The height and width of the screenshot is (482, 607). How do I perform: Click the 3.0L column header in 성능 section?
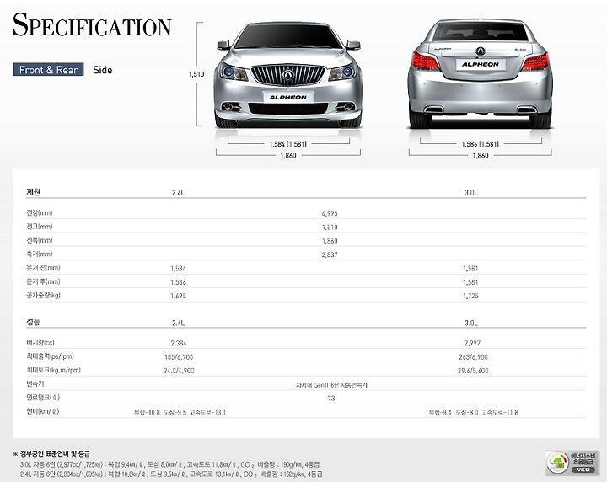coord(471,323)
